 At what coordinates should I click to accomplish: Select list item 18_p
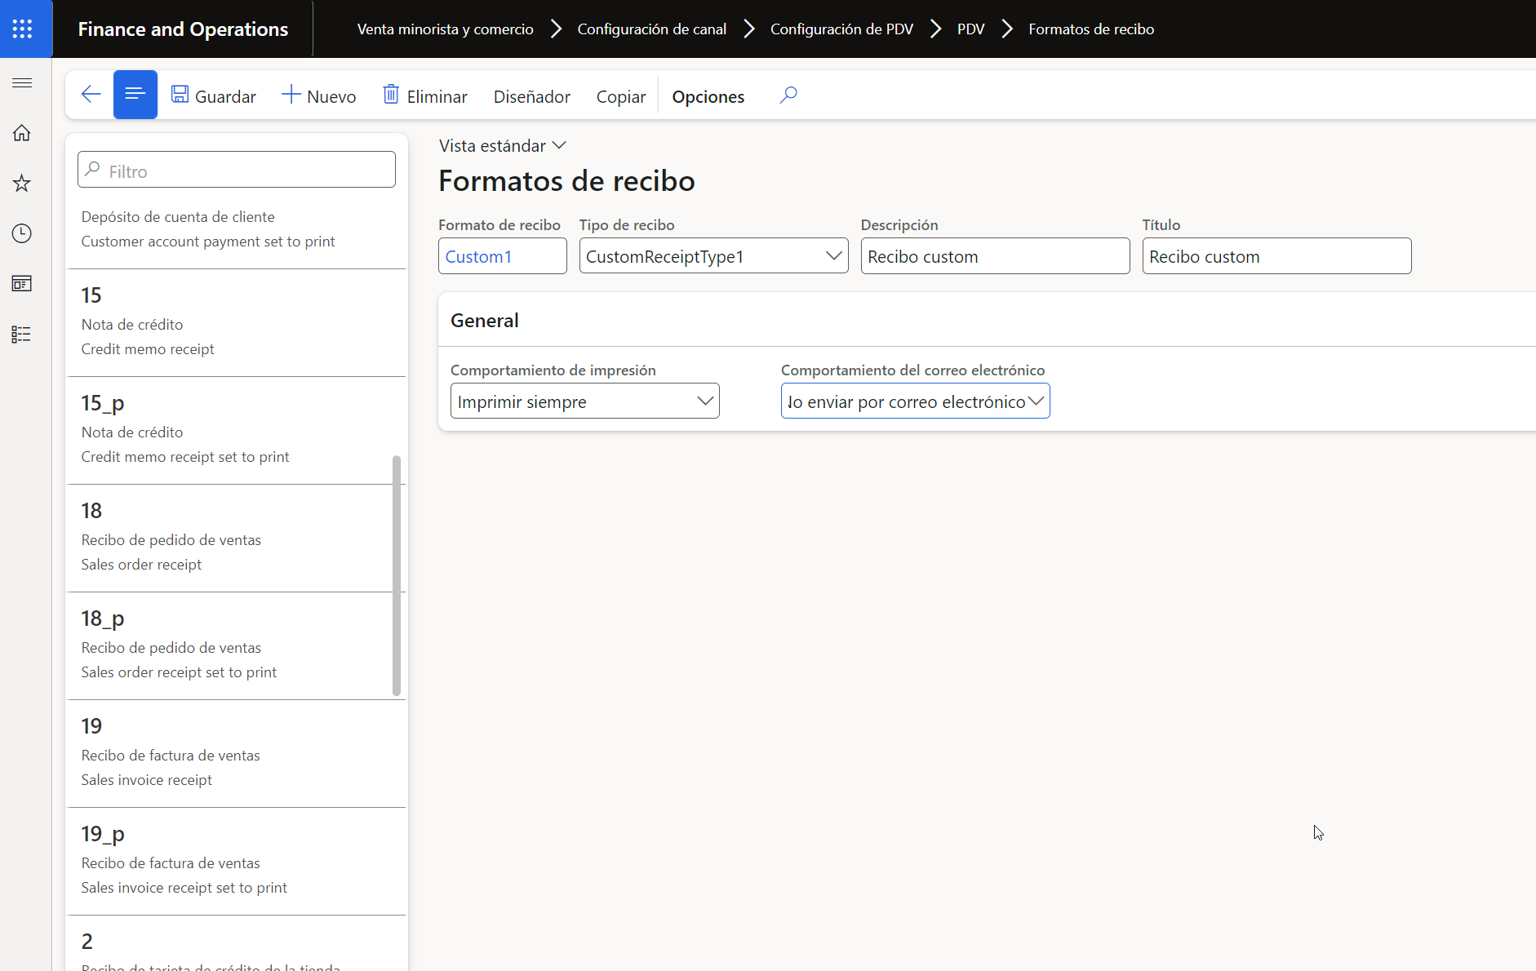tap(236, 645)
